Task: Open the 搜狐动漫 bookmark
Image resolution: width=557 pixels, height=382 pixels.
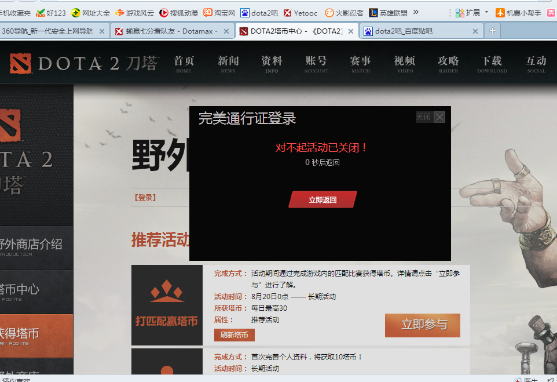Action: 179,13
